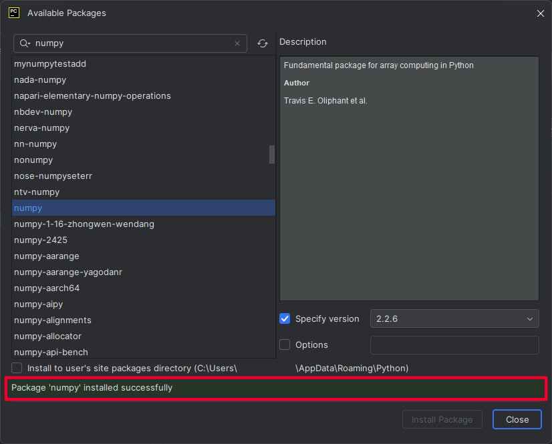Click the Install Package button
Image resolution: width=552 pixels, height=444 pixels.
[x=442, y=420]
